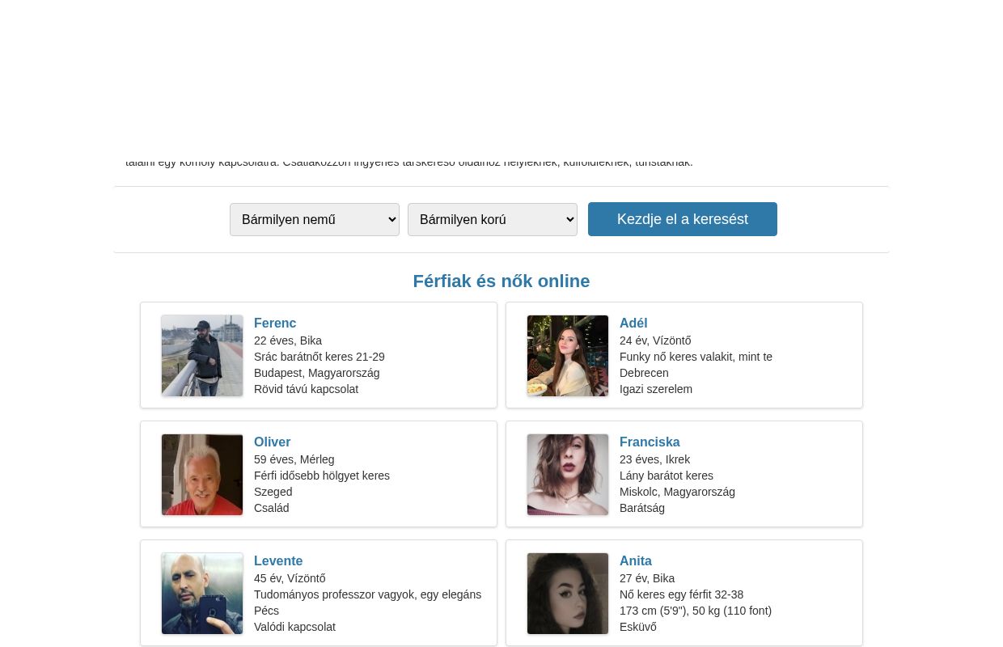Visit the Anita profile link
The width and height of the screenshot is (1003, 647).
point(636,560)
